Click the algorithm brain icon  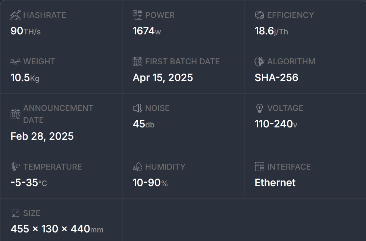point(259,62)
